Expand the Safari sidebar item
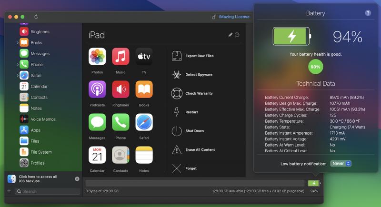 [x=17, y=76]
